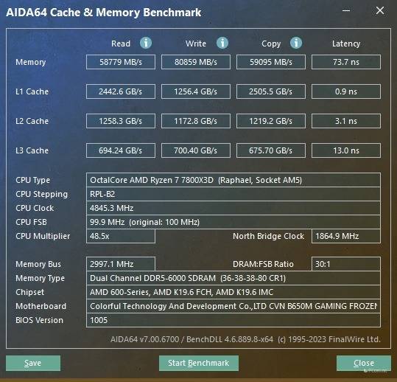Viewport: 397px width, 382px height.
Task: Start the benchmark
Action: 199,363
